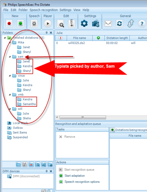Collapse the vince folder node
Viewport: 147px width, 192px height.
pyautogui.click(x=10, y=76)
